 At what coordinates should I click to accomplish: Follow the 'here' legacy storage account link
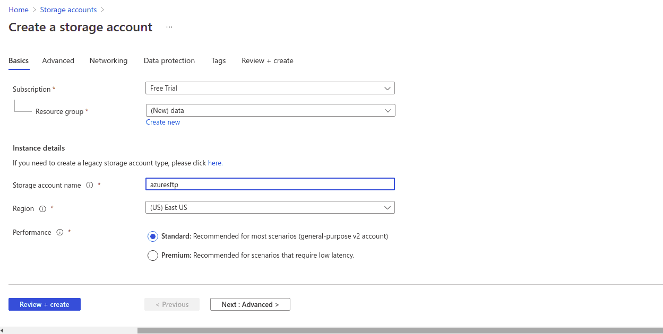click(214, 163)
